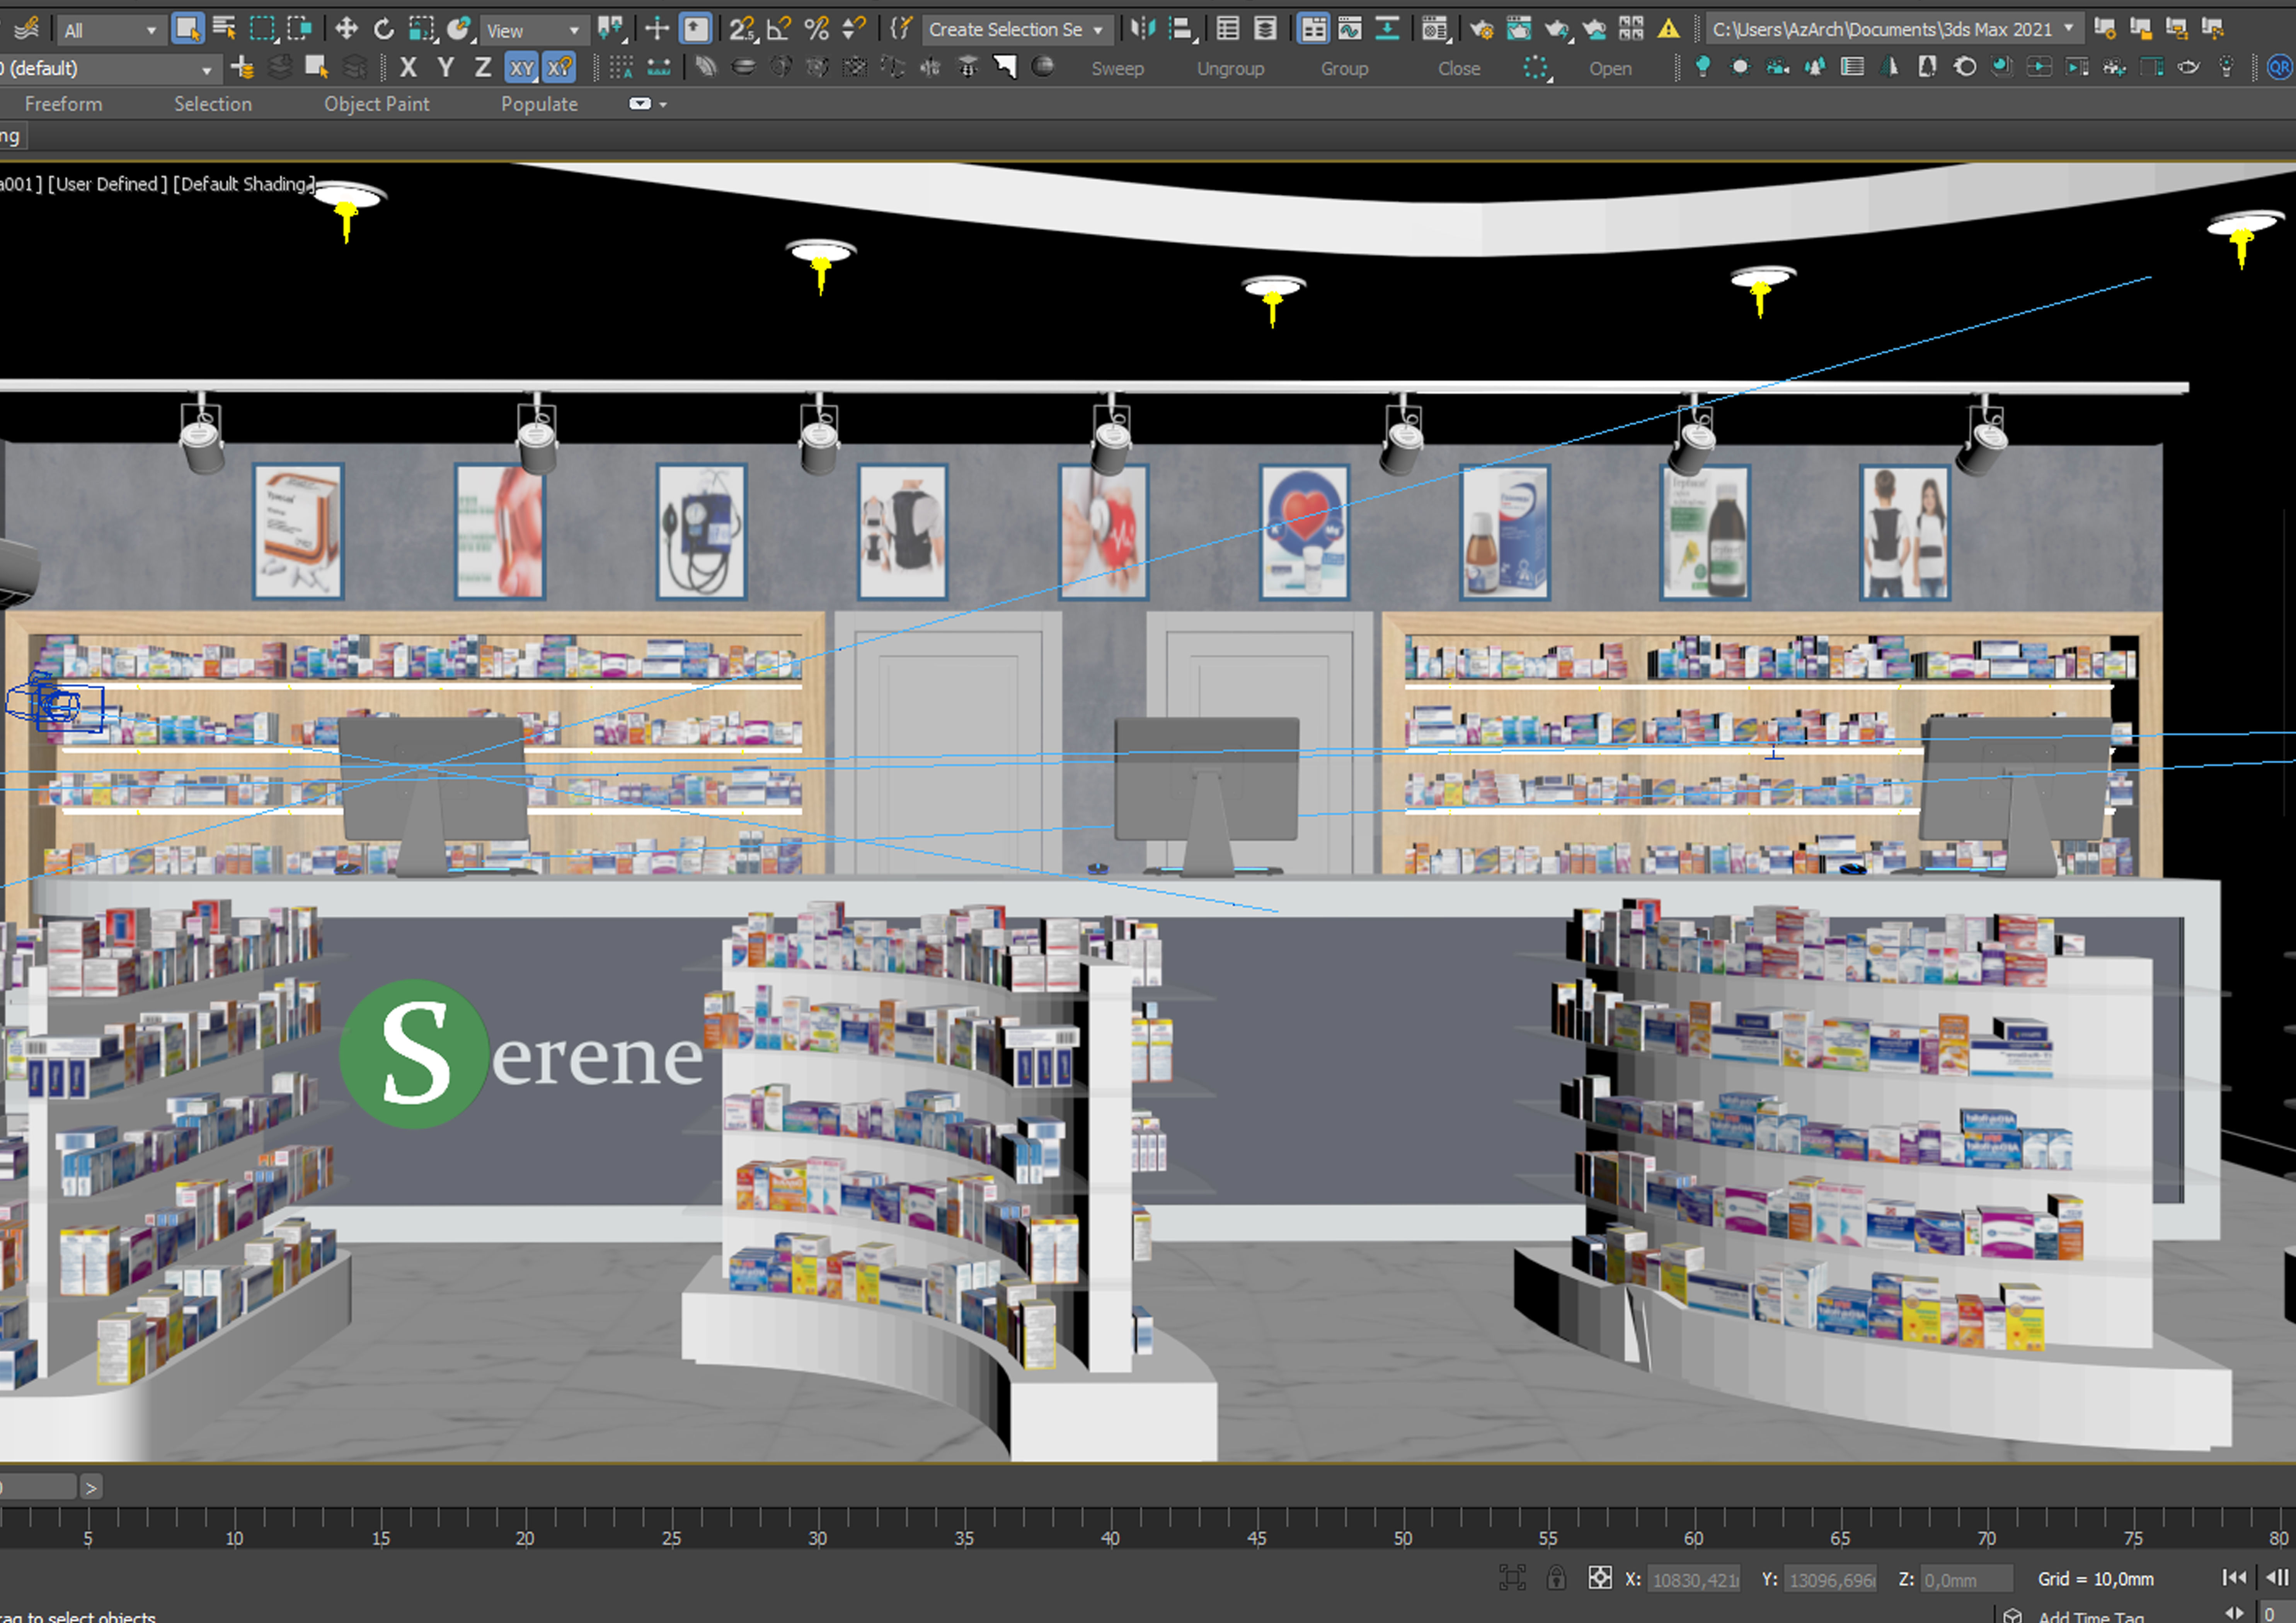Click the Close group button
This screenshot has width=2296, height=1623.
1459,69
